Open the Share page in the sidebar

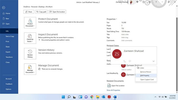8,47
